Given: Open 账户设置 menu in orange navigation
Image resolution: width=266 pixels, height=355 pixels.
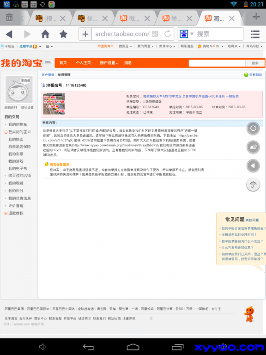Looking at the screenshot, I should tap(109, 63).
